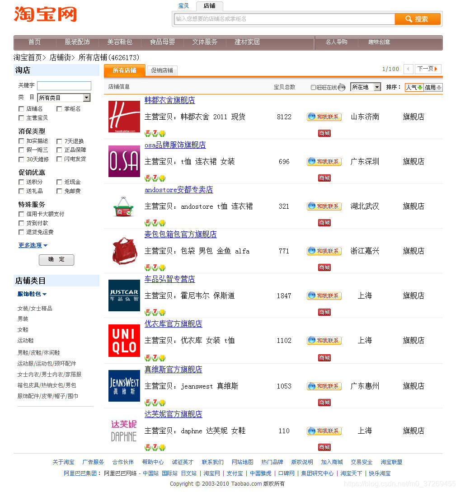The width and height of the screenshot is (460, 492).
Task: Click the 商城 badge for 车品弘智专营店
Action: click(324, 313)
